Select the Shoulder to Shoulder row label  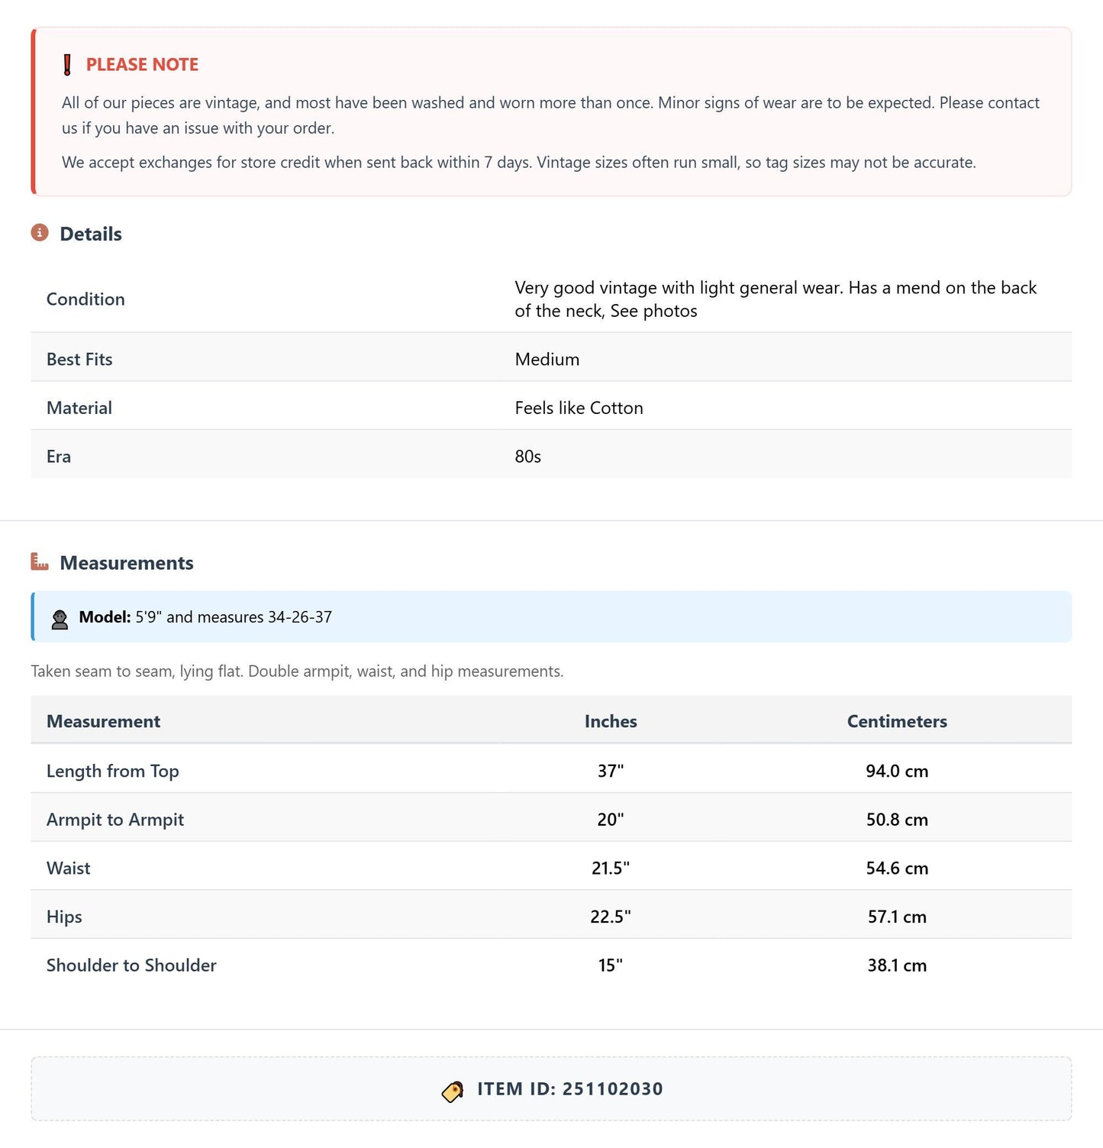131,965
